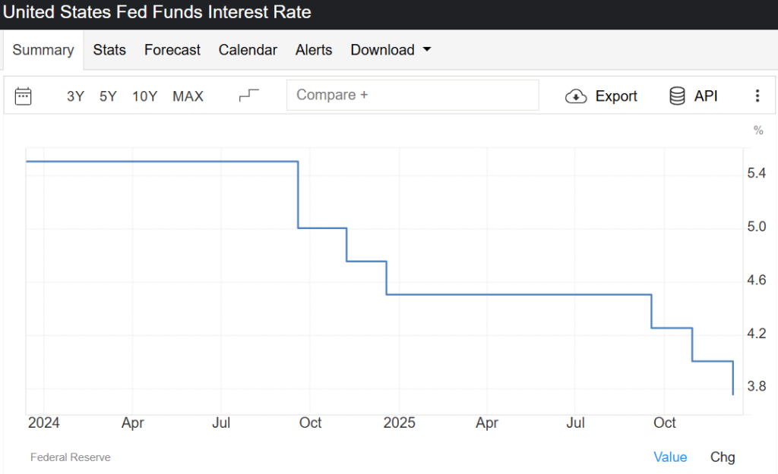Toggle chart to Value view
The image size is (778, 474).
click(x=670, y=457)
